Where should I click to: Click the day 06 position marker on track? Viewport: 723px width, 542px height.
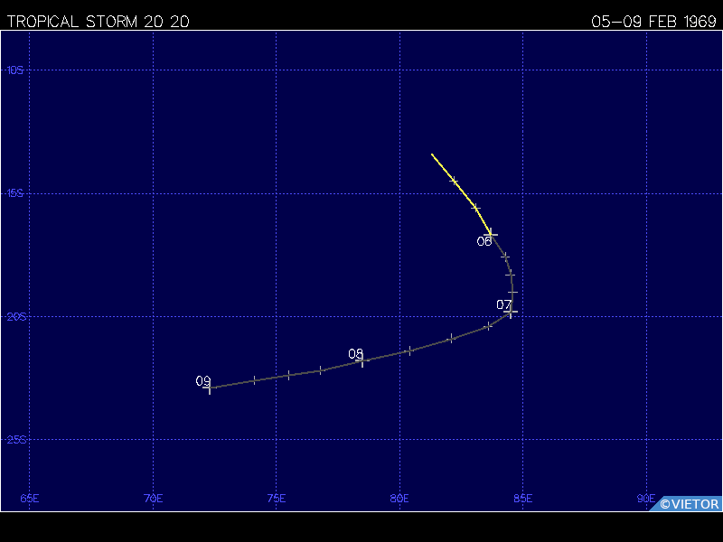pos(492,233)
